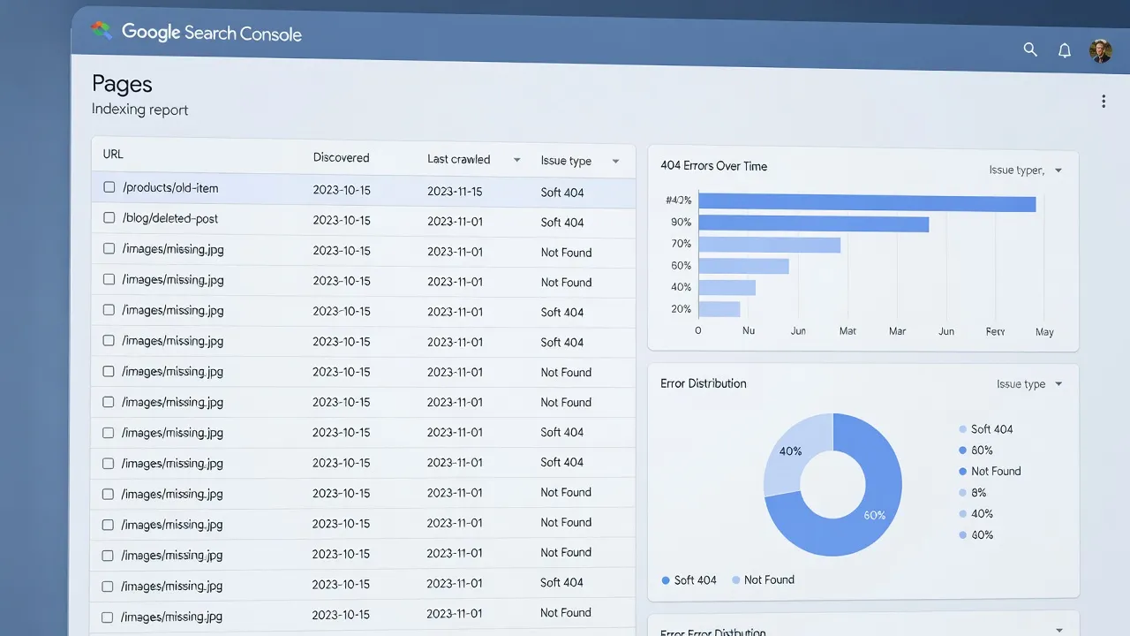Open the /products/old-item URL row
This screenshot has height=636, width=1130.
point(363,189)
